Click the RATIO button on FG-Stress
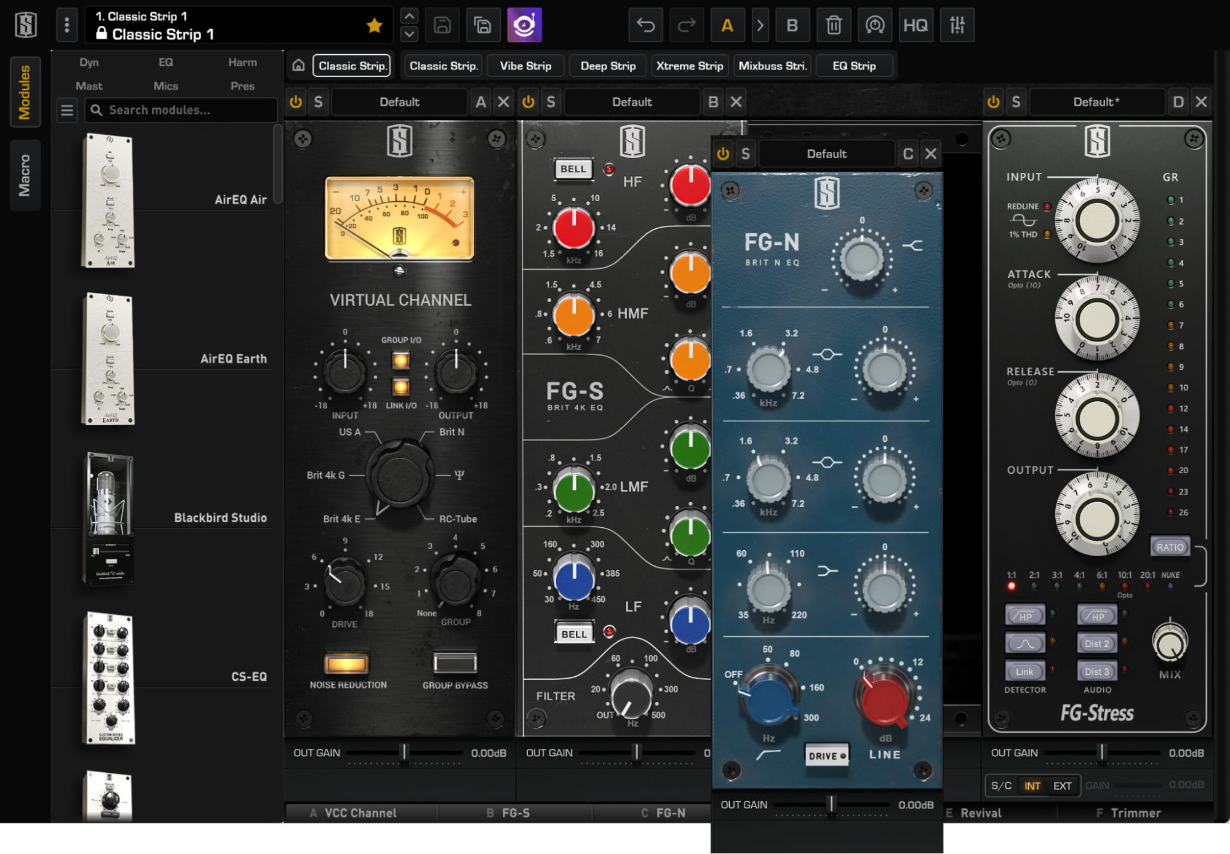This screenshot has height=854, width=1230. point(1169,546)
